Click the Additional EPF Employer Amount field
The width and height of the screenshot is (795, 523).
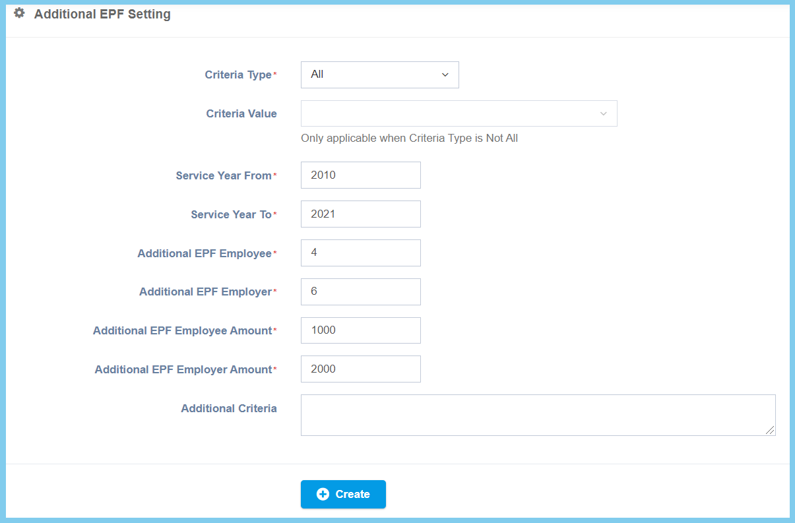tap(360, 369)
